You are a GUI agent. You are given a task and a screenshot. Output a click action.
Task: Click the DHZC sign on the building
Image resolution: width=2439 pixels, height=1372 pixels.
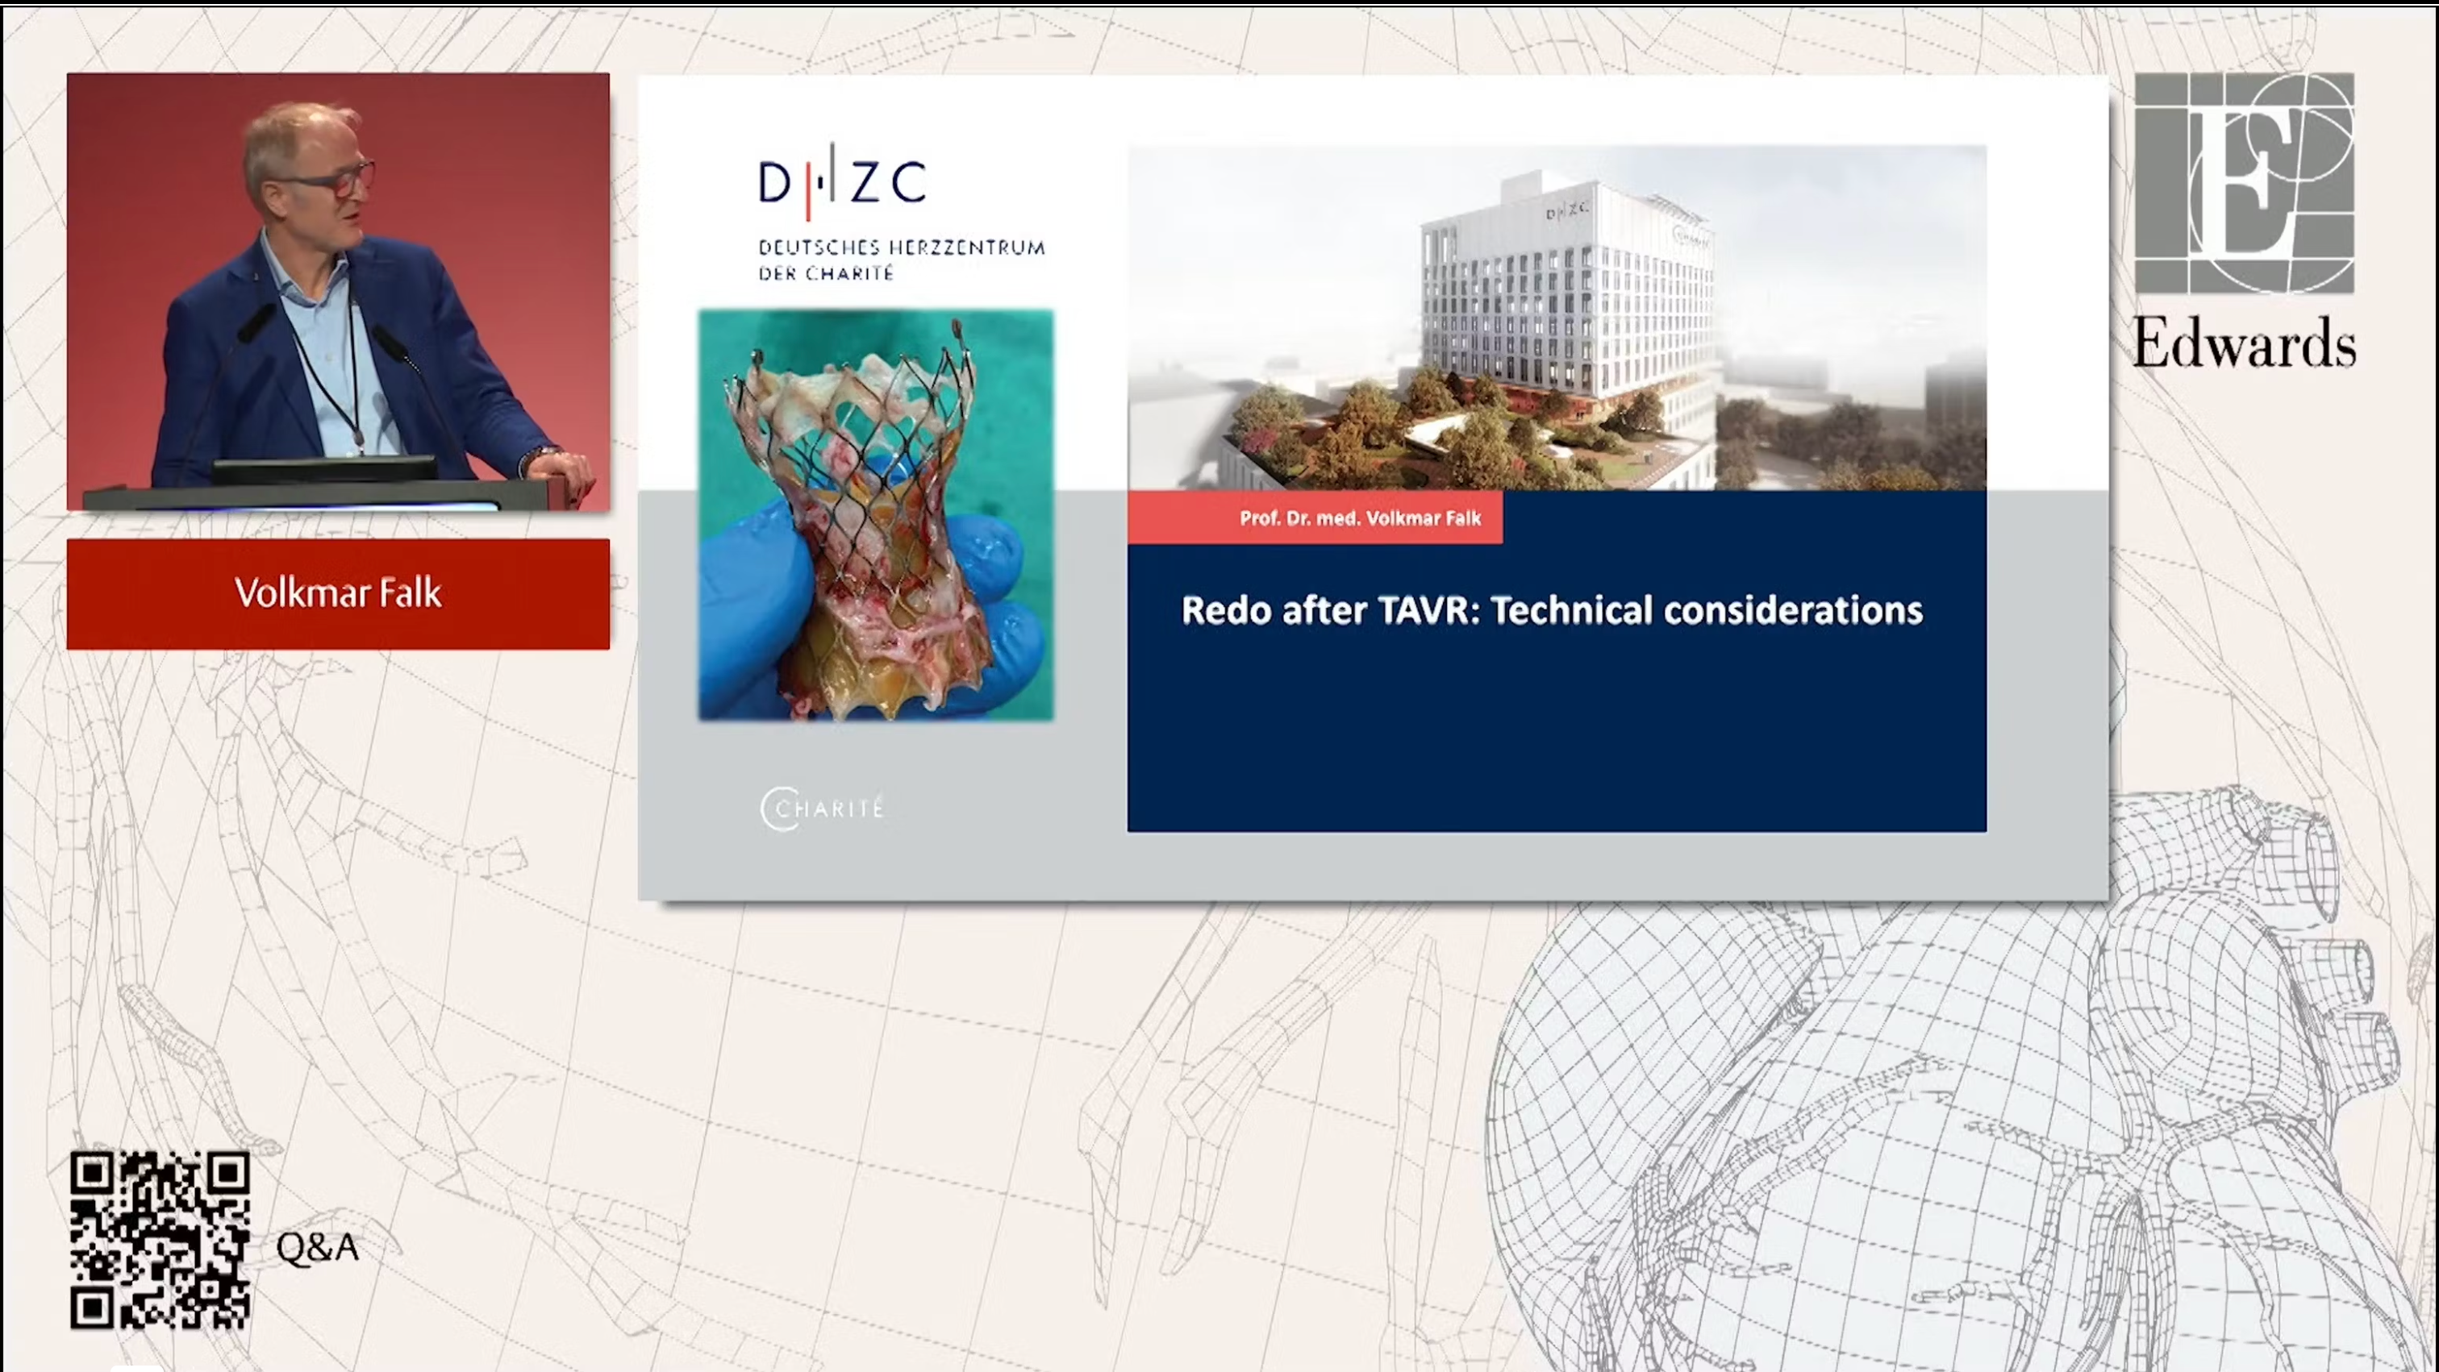point(1567,210)
